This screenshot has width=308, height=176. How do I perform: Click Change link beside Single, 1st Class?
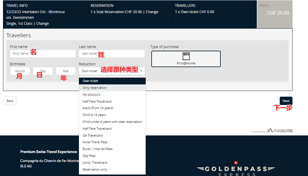point(42,23)
